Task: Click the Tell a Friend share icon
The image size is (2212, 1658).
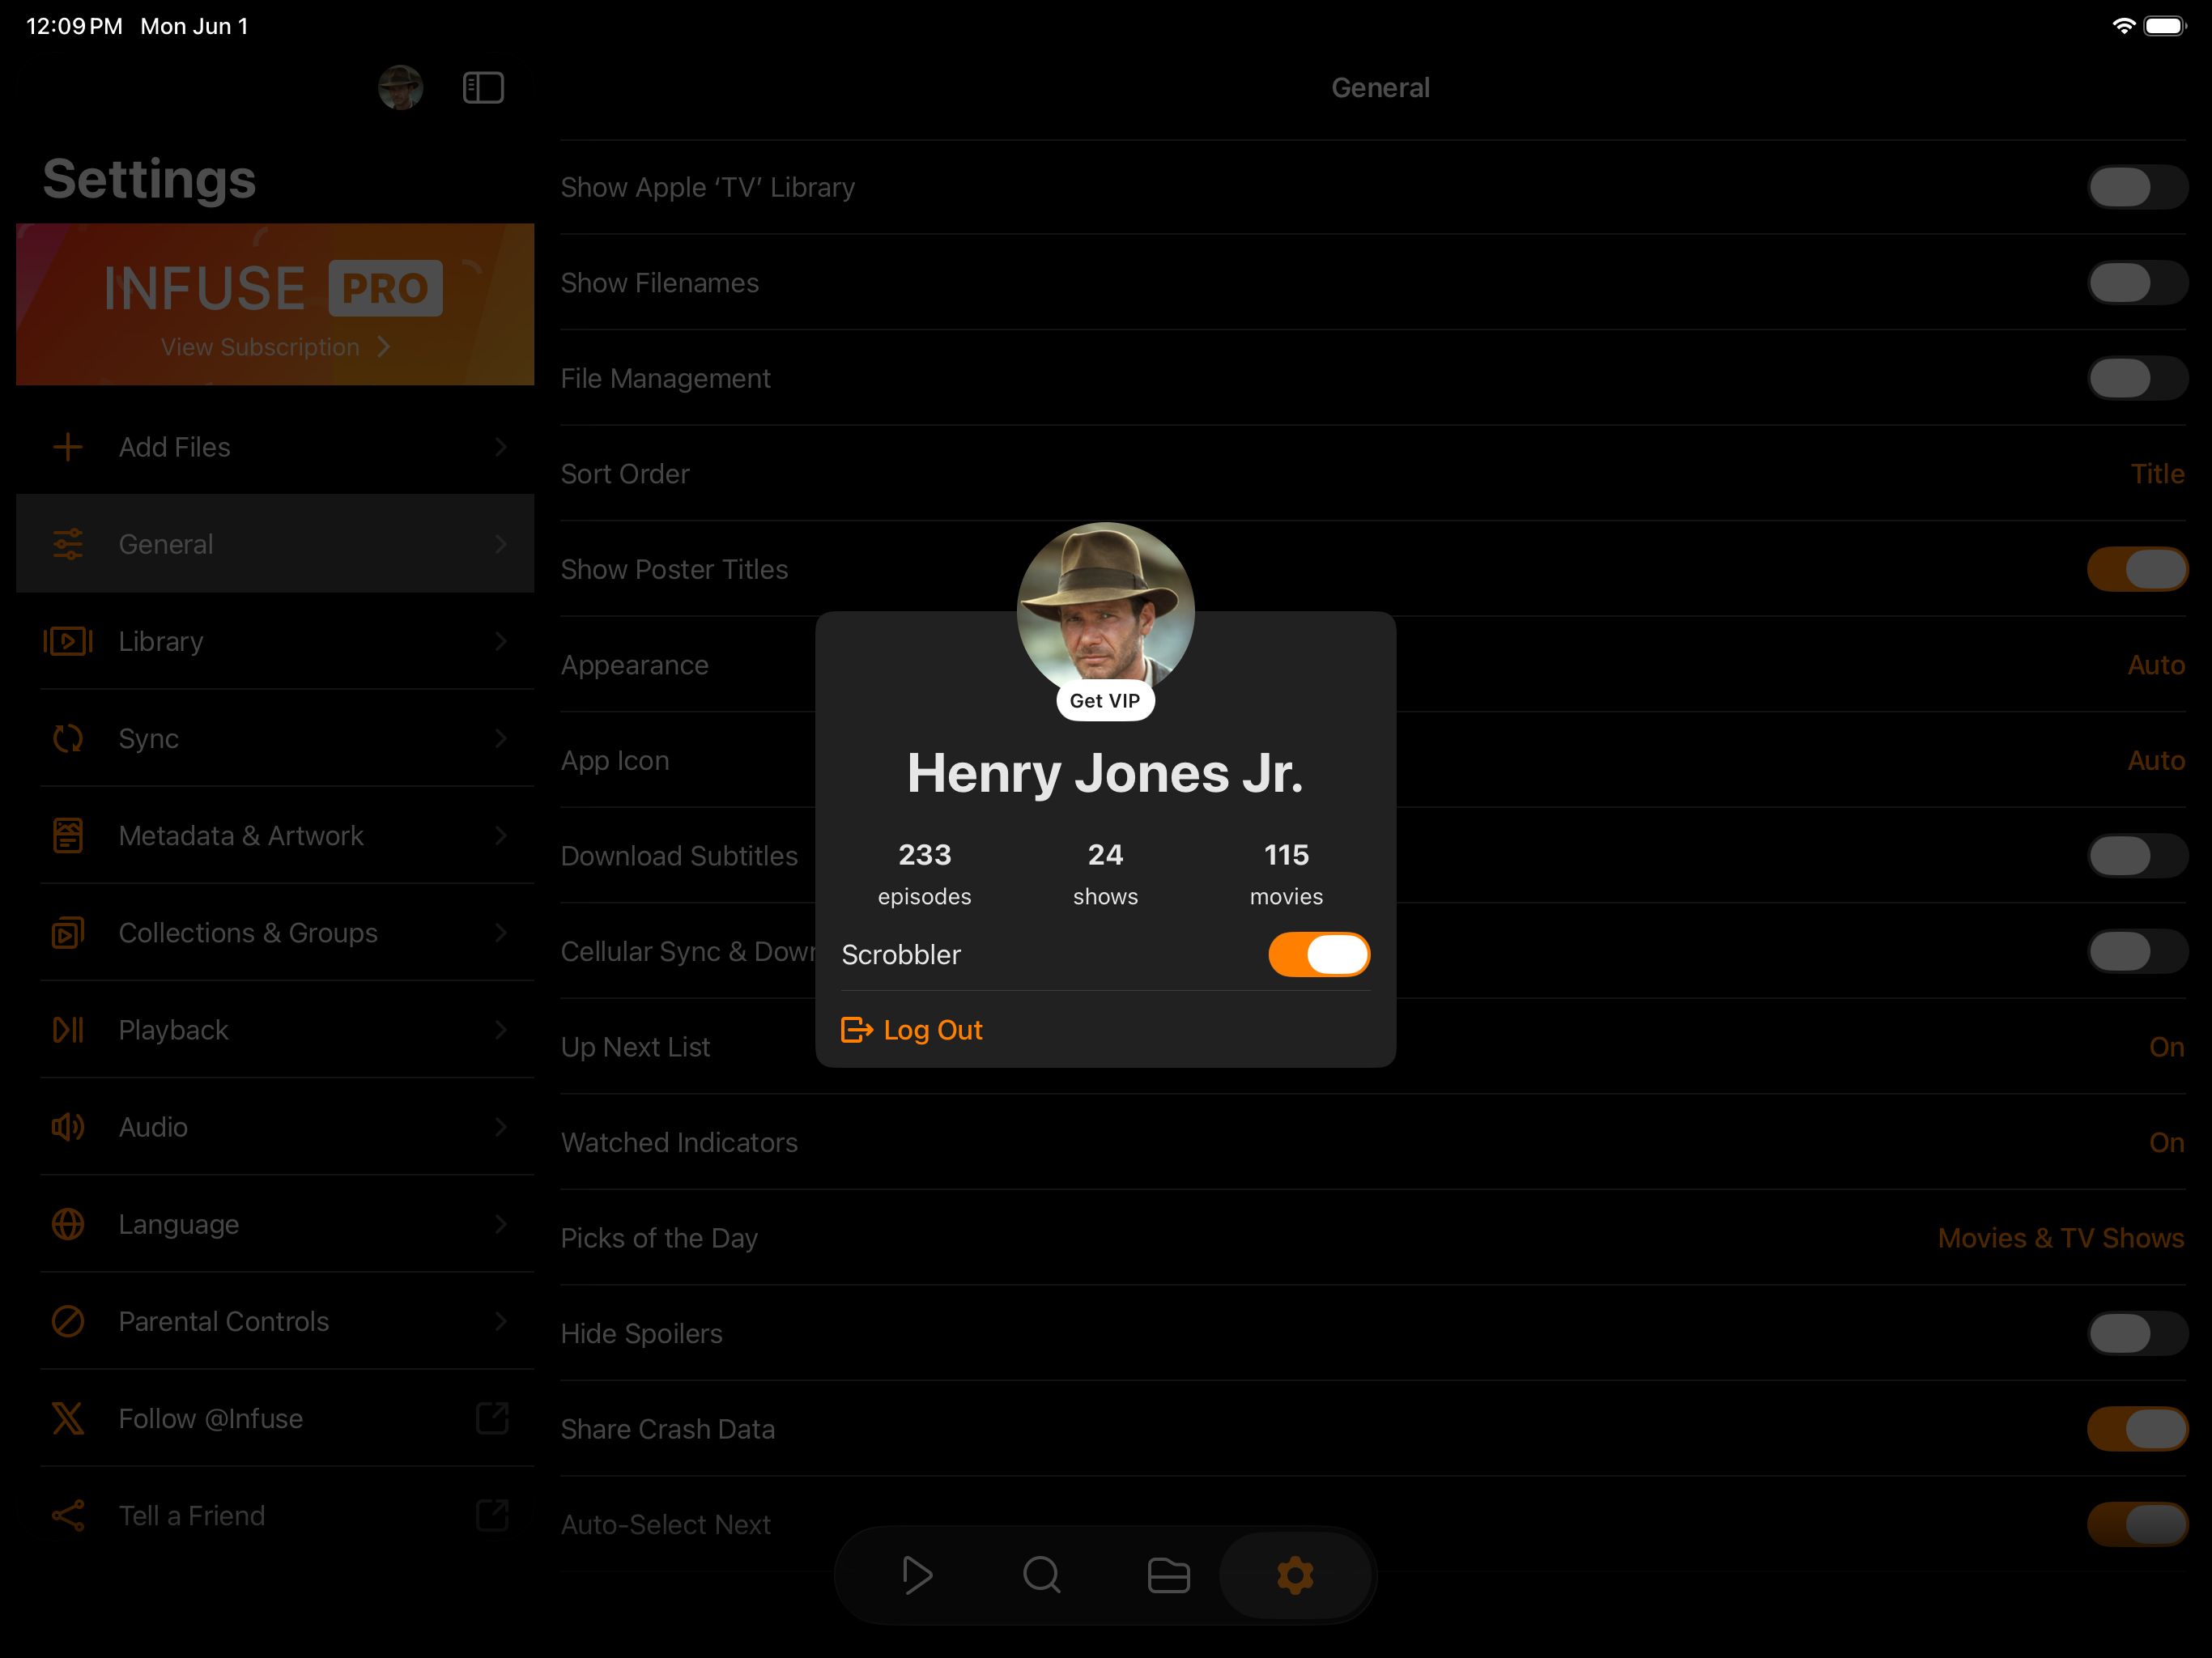Action: pos(68,1515)
